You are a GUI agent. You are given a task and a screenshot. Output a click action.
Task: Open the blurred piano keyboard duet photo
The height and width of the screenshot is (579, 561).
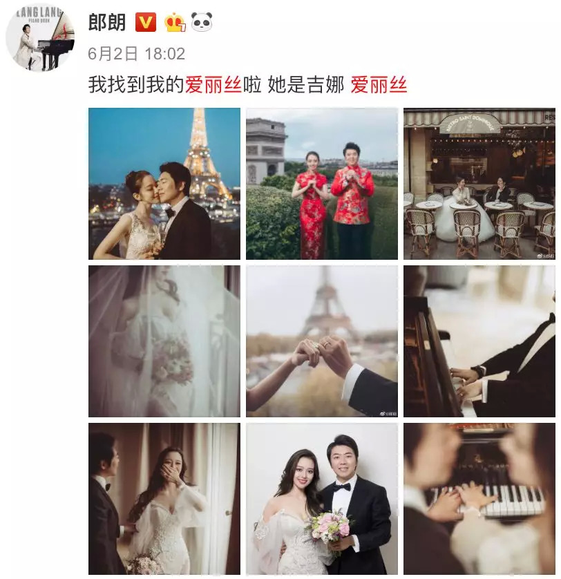point(479,499)
